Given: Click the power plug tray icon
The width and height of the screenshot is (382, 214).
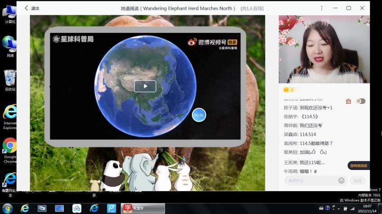Looking at the screenshot, I should (x=345, y=209).
